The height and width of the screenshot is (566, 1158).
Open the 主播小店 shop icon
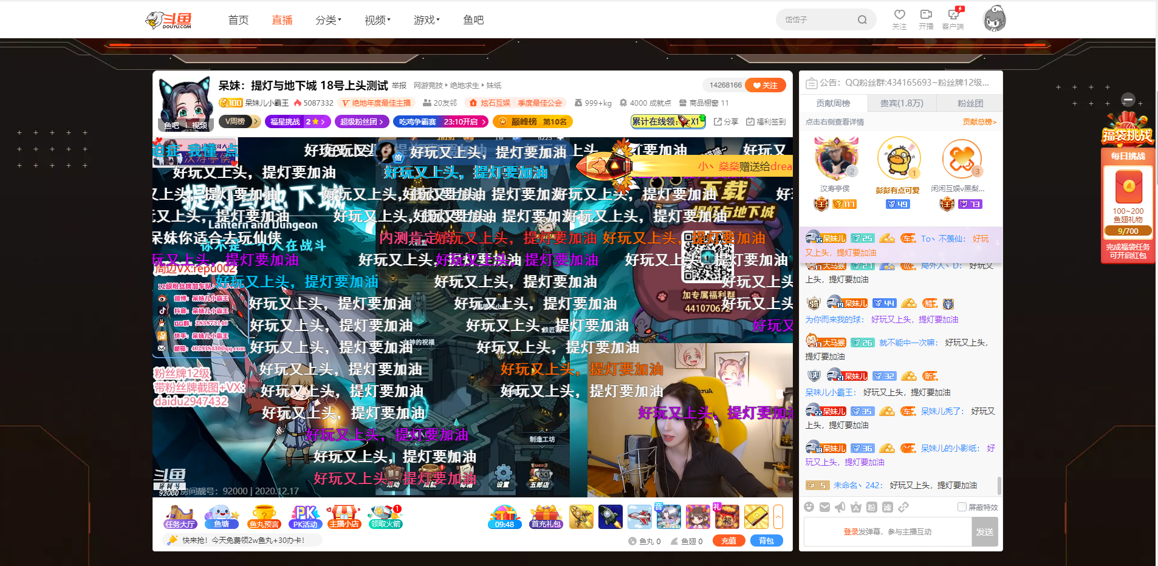(344, 517)
